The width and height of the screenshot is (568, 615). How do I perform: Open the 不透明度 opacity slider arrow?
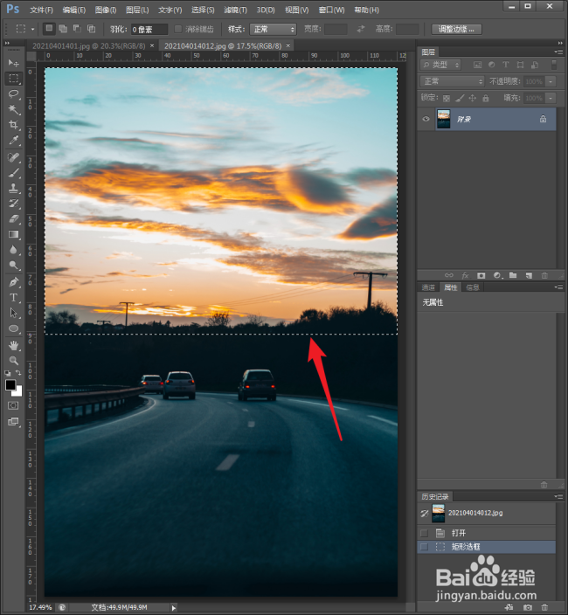[551, 81]
